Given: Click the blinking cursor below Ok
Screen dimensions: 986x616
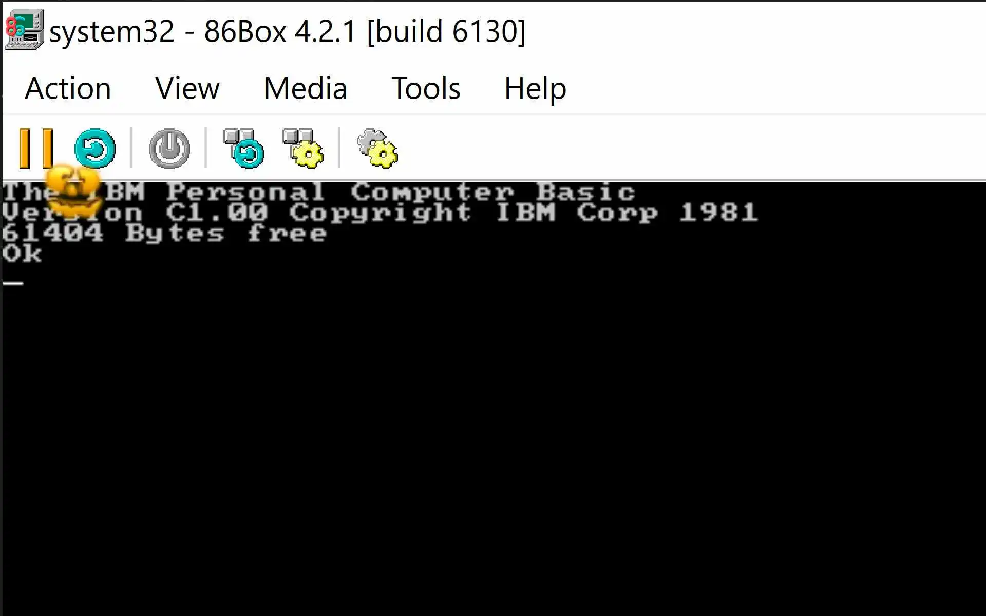Looking at the screenshot, I should tap(12, 283).
